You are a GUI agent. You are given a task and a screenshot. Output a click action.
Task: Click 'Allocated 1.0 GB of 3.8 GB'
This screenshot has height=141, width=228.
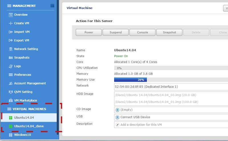click(x=133, y=74)
